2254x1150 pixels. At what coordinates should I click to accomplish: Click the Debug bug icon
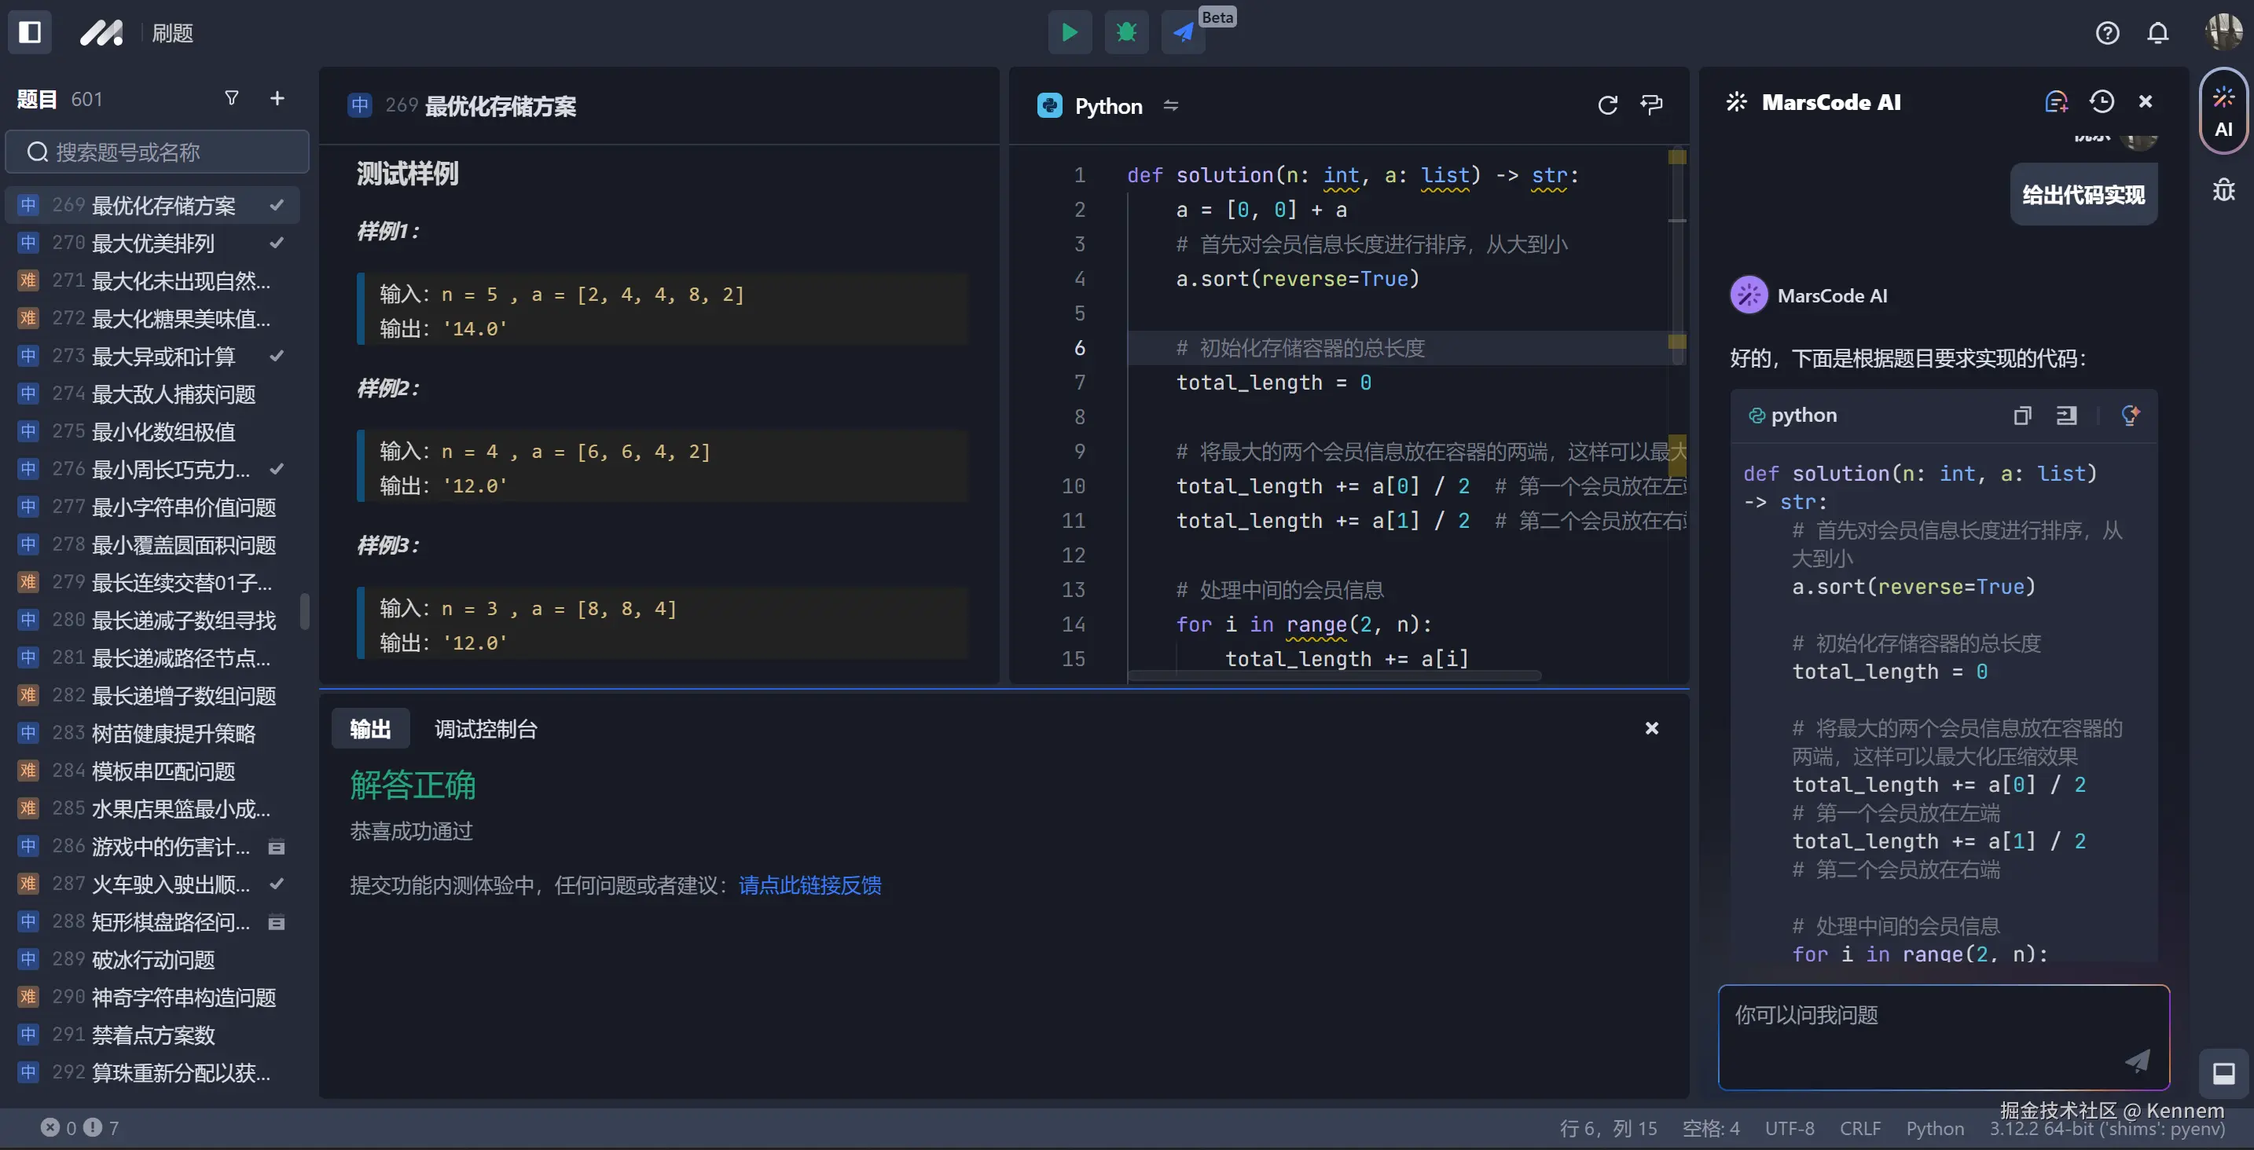1126,32
